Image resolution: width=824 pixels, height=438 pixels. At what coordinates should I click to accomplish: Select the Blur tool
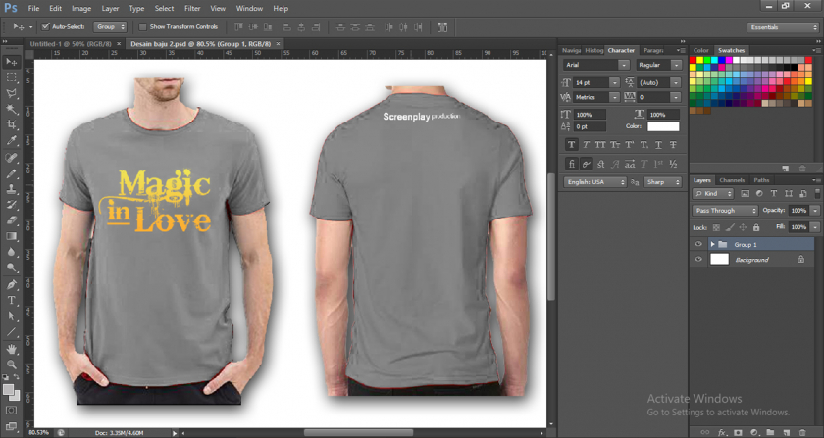pyautogui.click(x=11, y=252)
